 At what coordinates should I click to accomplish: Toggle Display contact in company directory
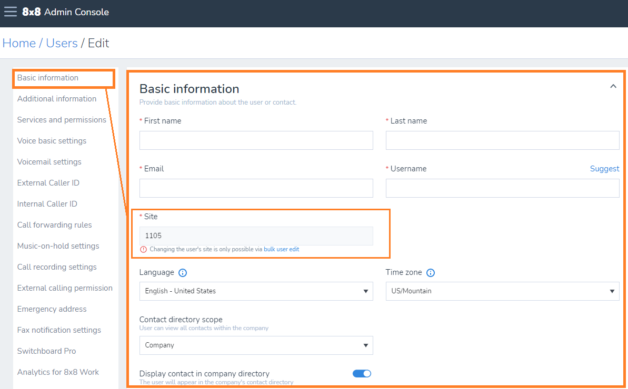[x=362, y=373]
